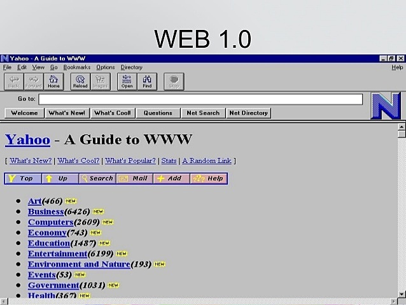This screenshot has height=305, width=406.
Task: Click the Yahoo Mail navigation button
Action: point(134,178)
